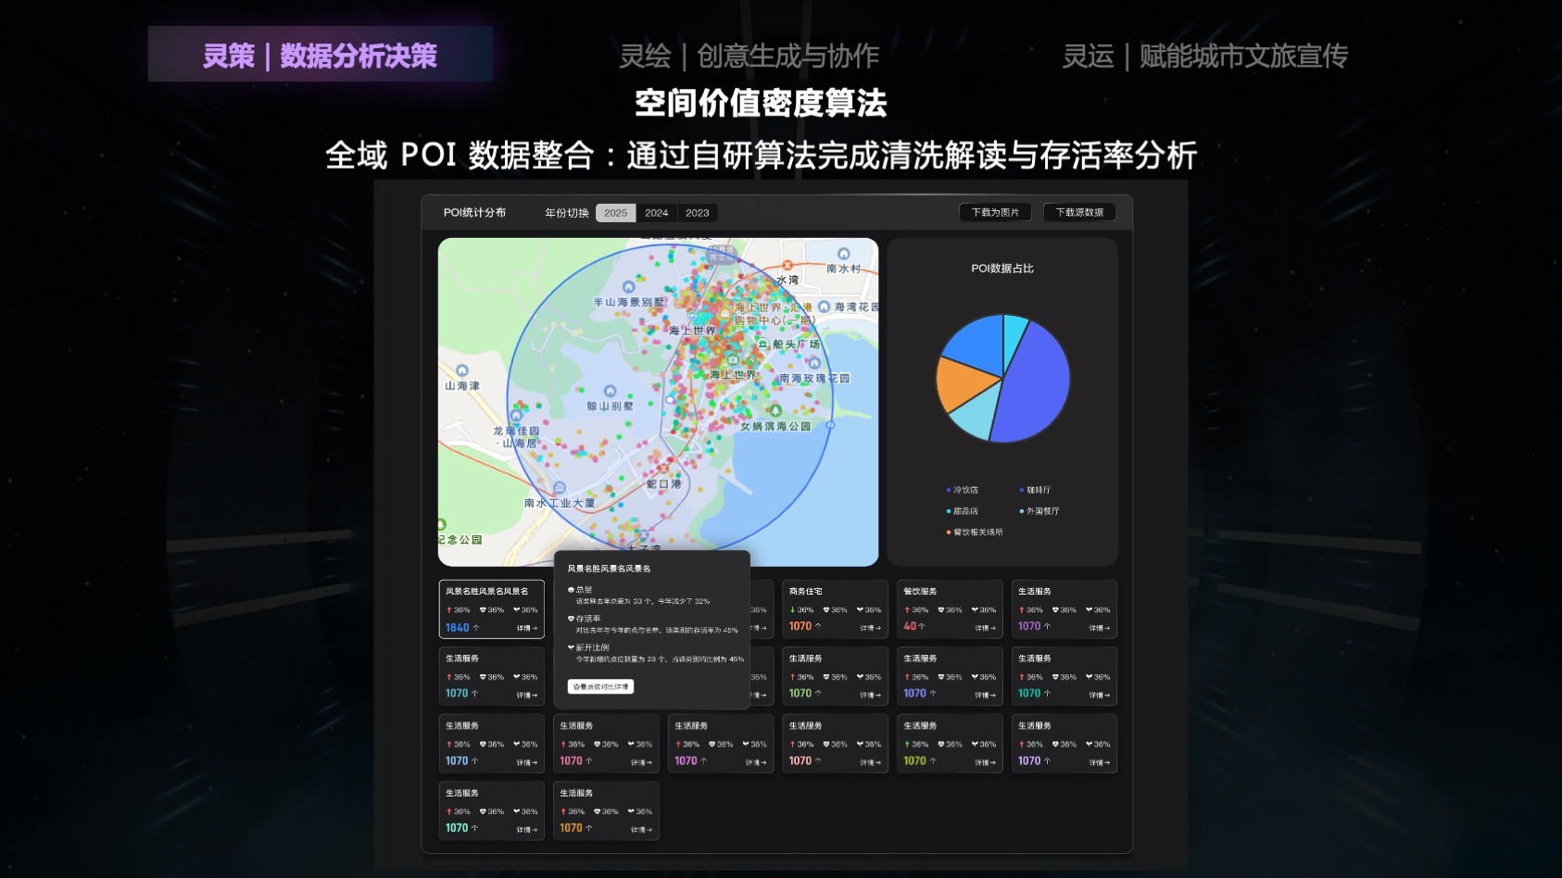
Task: Click the 下载为图片 button
Action: (x=995, y=211)
